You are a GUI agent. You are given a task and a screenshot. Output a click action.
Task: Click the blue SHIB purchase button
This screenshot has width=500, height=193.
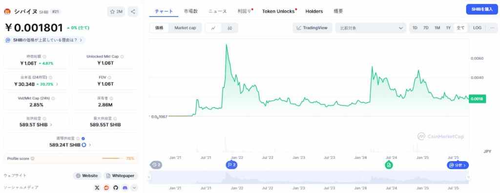coord(482,9)
